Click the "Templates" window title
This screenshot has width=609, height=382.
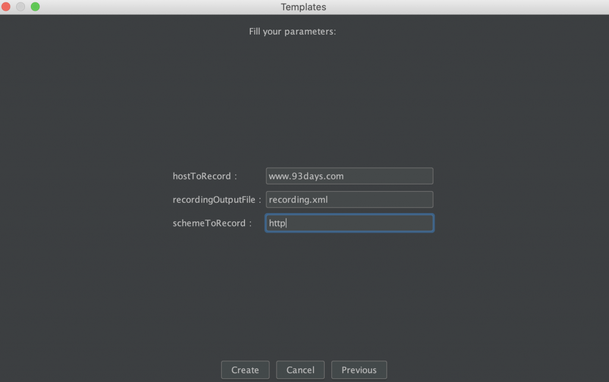[303, 7]
